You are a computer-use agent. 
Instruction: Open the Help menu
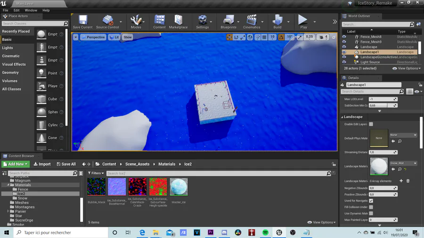46,10
